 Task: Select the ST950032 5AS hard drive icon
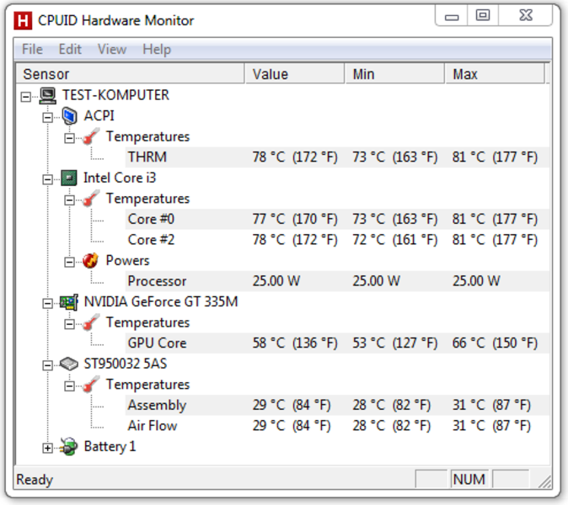69,364
